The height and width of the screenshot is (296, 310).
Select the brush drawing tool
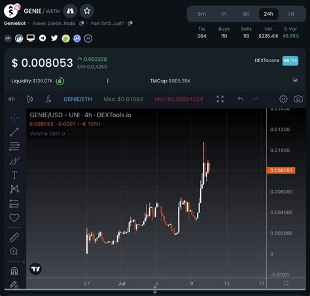tap(14, 161)
